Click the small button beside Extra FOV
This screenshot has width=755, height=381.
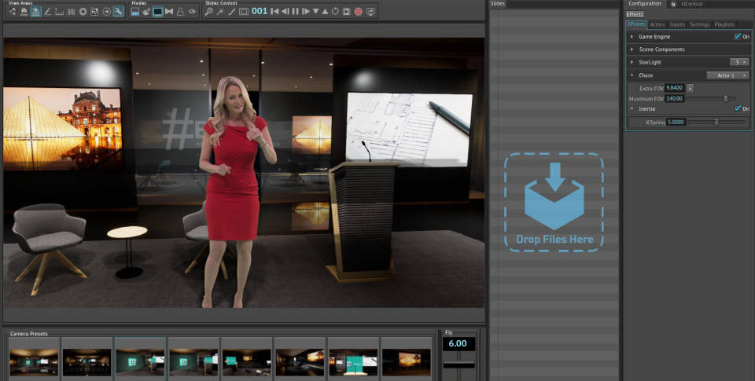[x=690, y=88]
